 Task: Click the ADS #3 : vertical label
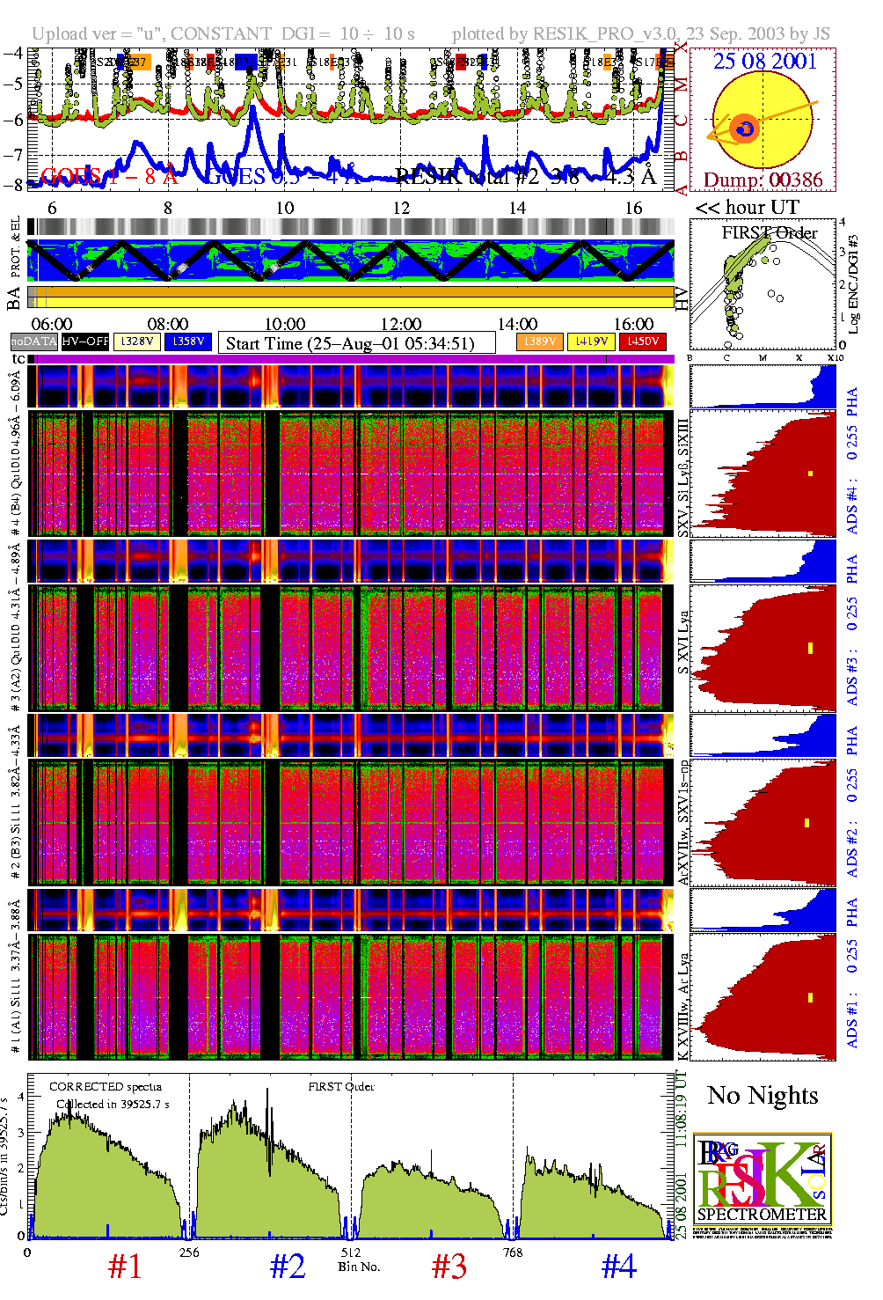[851, 679]
